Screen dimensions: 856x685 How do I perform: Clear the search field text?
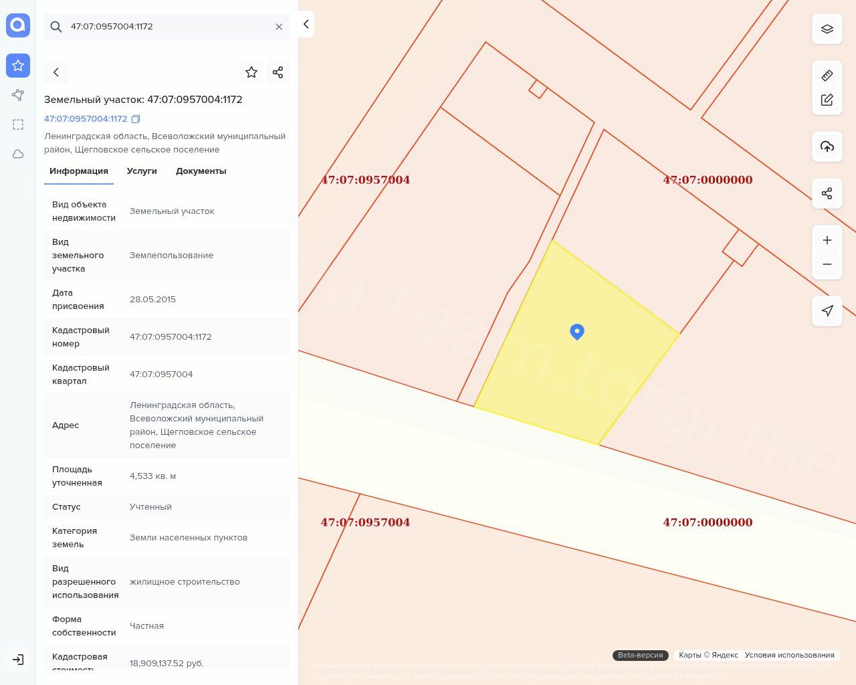(x=279, y=27)
